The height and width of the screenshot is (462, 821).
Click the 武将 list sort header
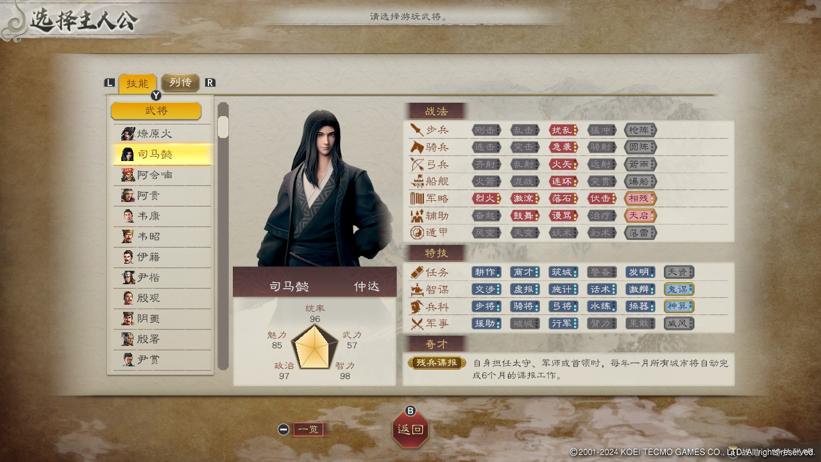click(156, 110)
